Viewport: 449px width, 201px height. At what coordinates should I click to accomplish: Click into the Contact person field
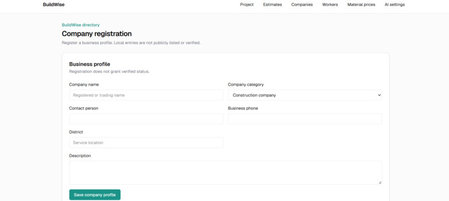[146, 119]
